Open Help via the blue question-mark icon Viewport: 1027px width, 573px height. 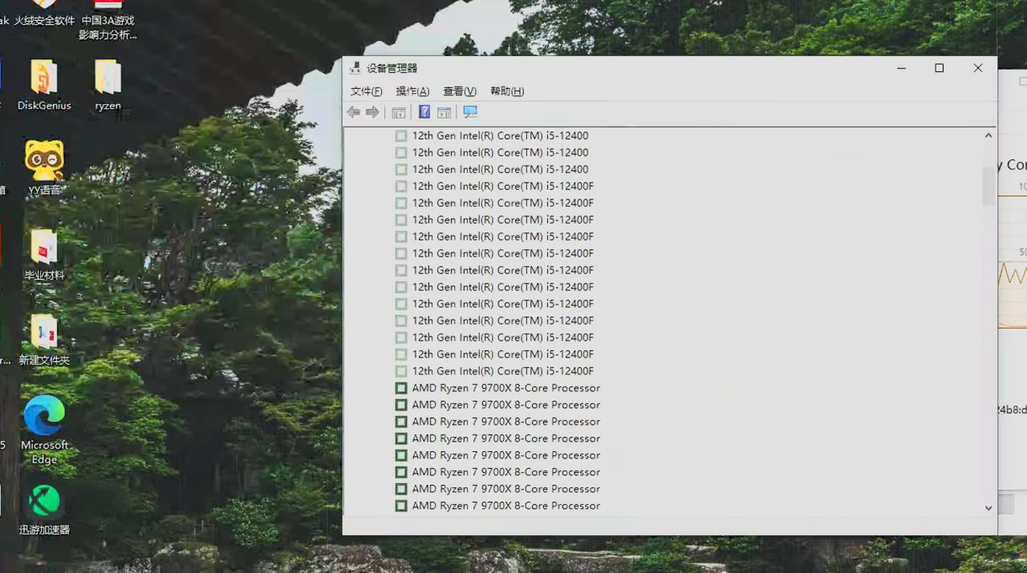424,112
